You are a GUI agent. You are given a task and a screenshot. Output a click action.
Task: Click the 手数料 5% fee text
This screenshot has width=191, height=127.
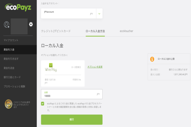(77, 80)
